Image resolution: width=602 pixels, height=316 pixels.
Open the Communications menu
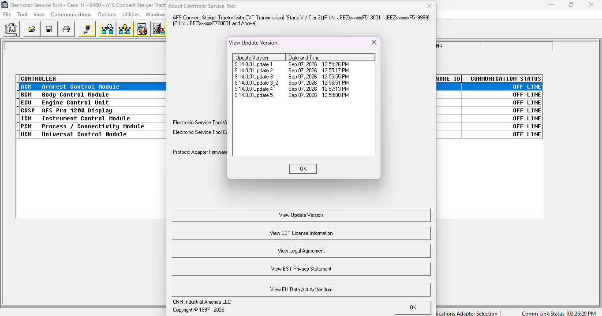click(x=71, y=15)
